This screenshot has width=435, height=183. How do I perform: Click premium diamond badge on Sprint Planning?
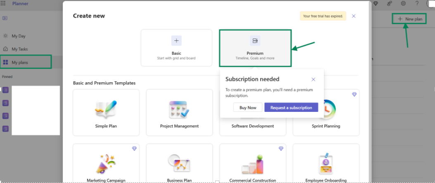click(x=354, y=95)
